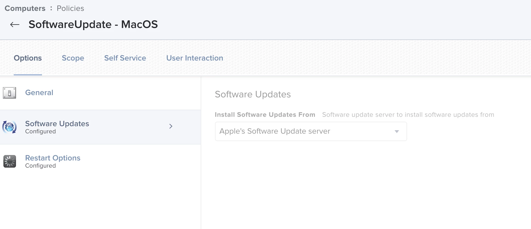Click the SoftwareUpdate - MacOS policy title

tap(93, 24)
